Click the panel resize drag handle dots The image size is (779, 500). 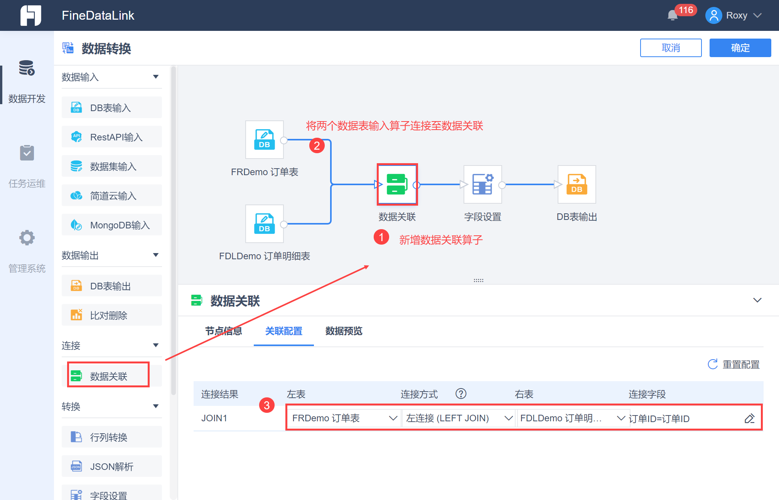click(478, 280)
